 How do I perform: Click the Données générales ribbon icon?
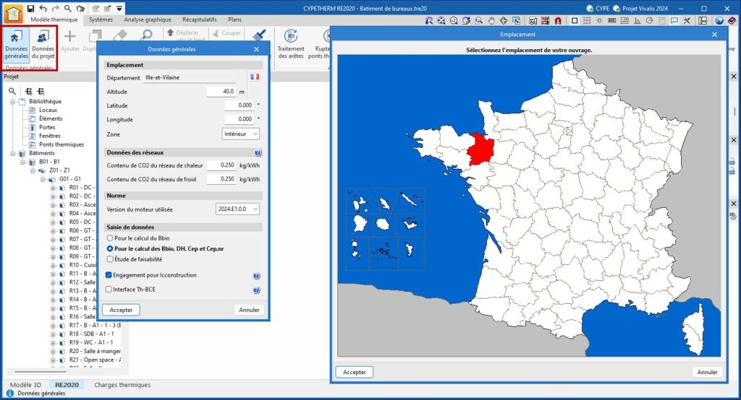click(x=16, y=44)
